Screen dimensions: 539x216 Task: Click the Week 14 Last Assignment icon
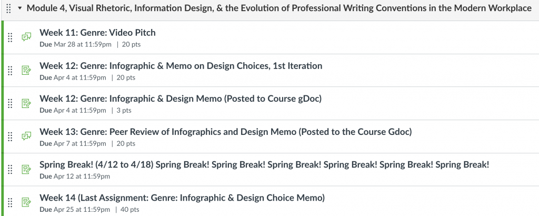pyautogui.click(x=26, y=202)
